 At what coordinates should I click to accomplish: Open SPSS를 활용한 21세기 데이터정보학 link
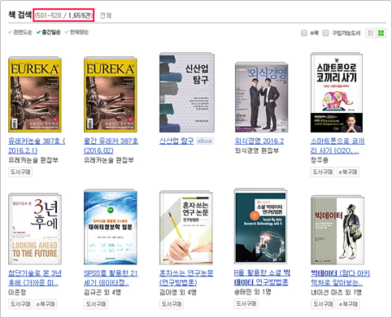point(111,277)
